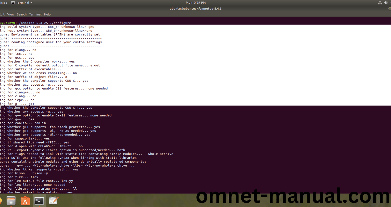Viewport: 391px width, 207px height.
Task: Click the C compiler works... yes line
Action: click(x=37, y=61)
